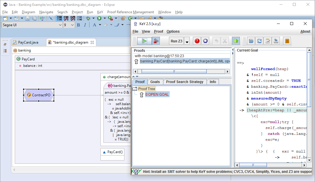Open the Debug dropdown arrow
The image size is (315, 182).
[93, 19]
